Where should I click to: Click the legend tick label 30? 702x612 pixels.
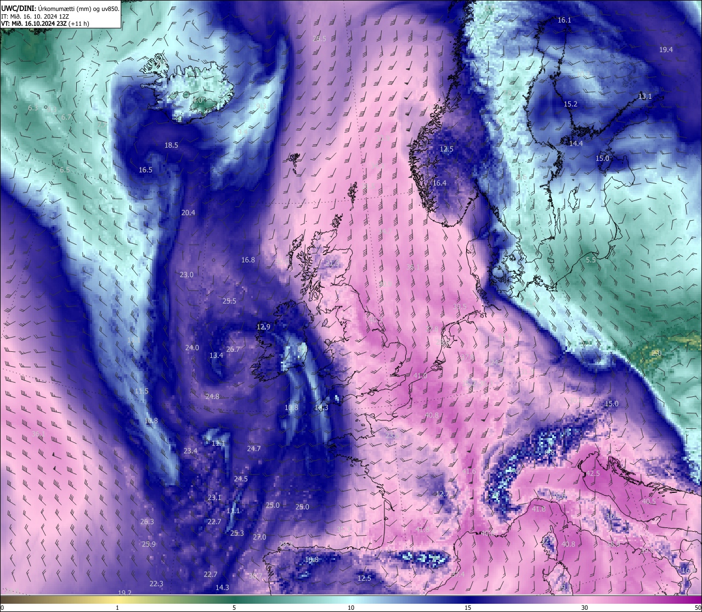[585, 608]
